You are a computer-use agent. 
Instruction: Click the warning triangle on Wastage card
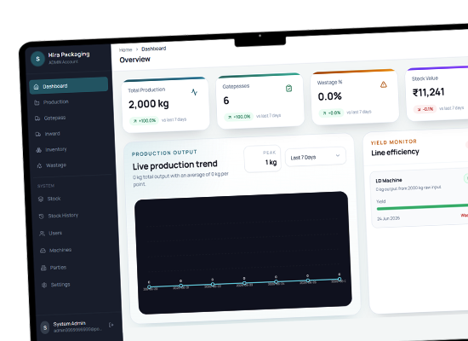click(x=384, y=84)
